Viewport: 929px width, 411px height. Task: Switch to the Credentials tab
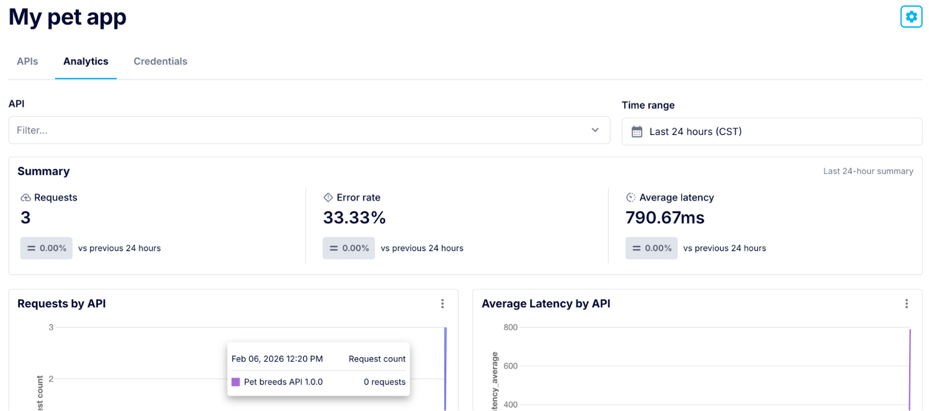[160, 61]
